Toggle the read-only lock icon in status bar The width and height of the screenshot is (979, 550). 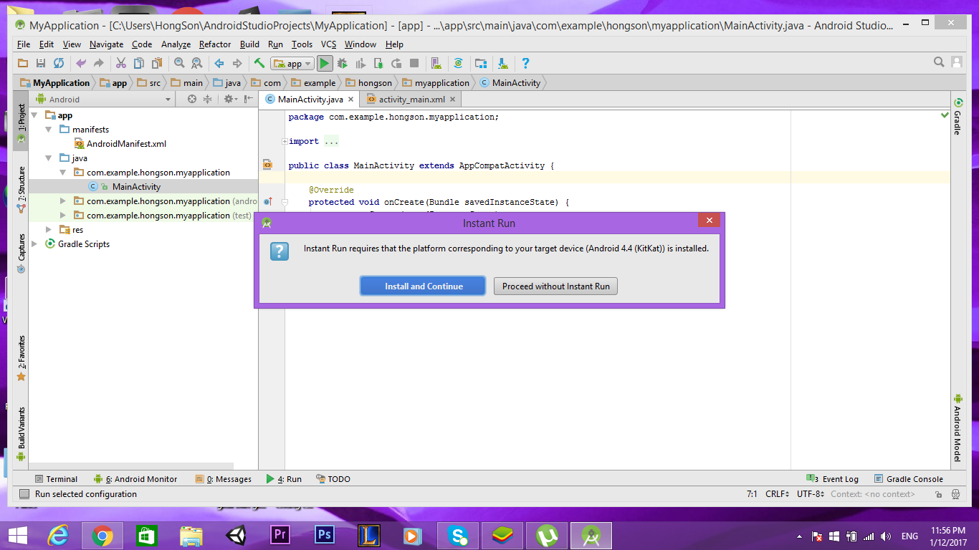[938, 494]
